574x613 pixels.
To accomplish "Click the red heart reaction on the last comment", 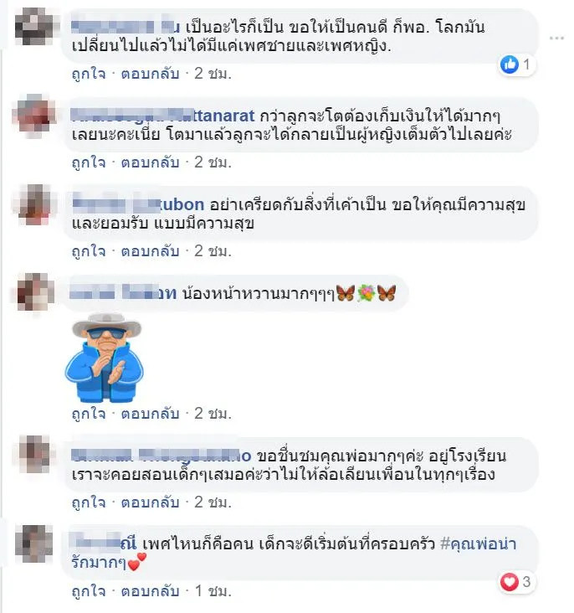I will point(510,582).
